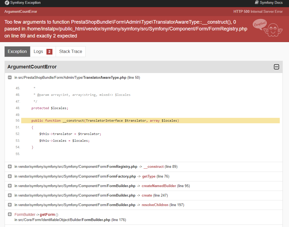Click the HTTP 500 Internal Server Error text
This screenshot has width=289, height=227.
[x=258, y=11]
